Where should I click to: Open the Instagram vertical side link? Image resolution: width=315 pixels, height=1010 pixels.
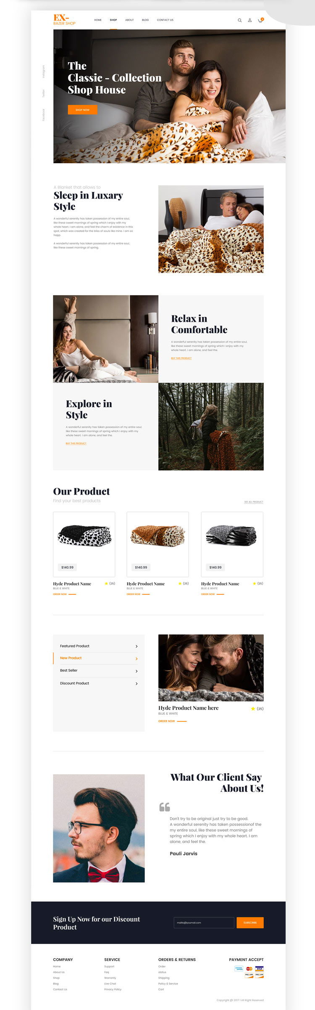[43, 71]
